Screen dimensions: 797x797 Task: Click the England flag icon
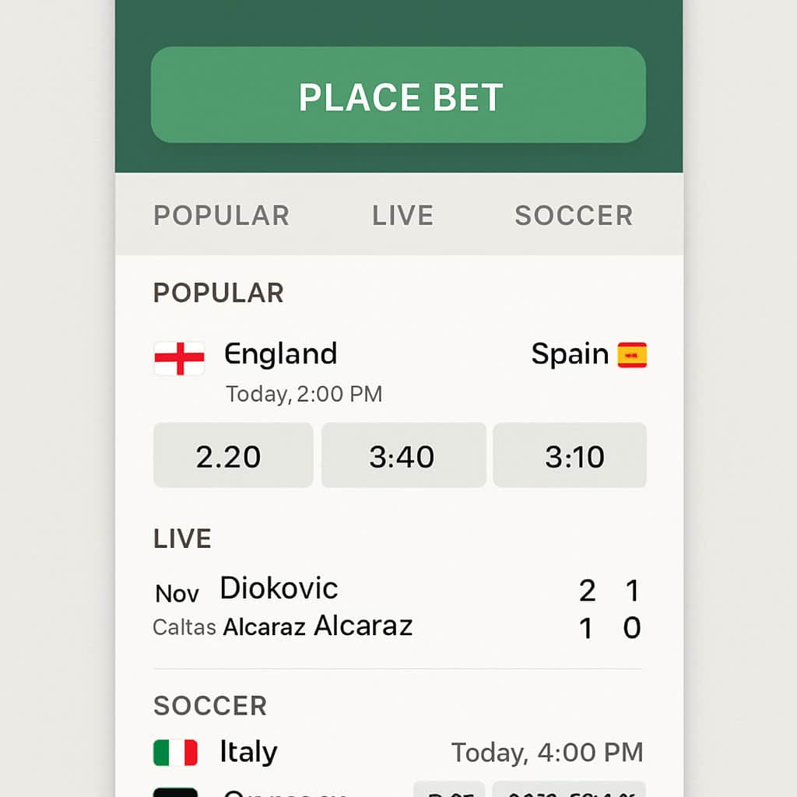180,358
